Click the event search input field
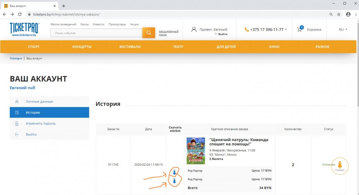The height and width of the screenshot is (195, 359). (x=96, y=33)
